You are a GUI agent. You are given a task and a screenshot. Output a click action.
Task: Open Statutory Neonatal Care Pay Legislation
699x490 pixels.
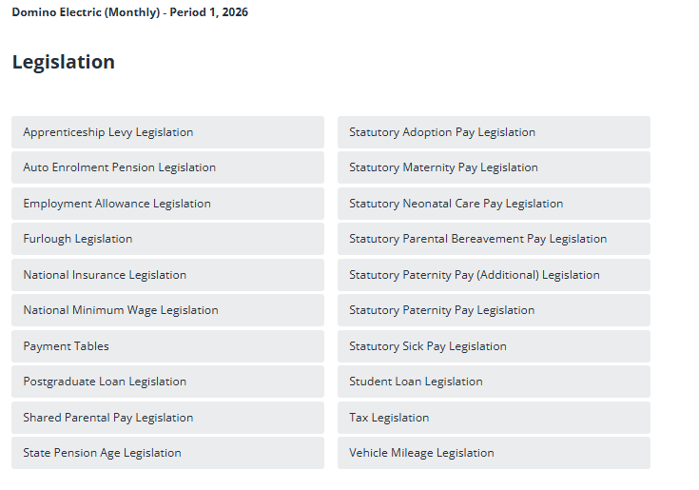456,204
